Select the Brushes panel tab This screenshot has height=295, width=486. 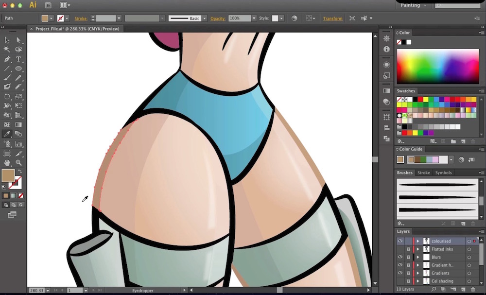coord(404,173)
